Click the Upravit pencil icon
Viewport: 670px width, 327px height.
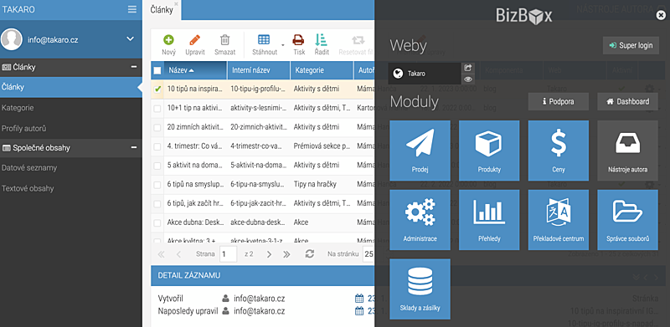click(195, 40)
